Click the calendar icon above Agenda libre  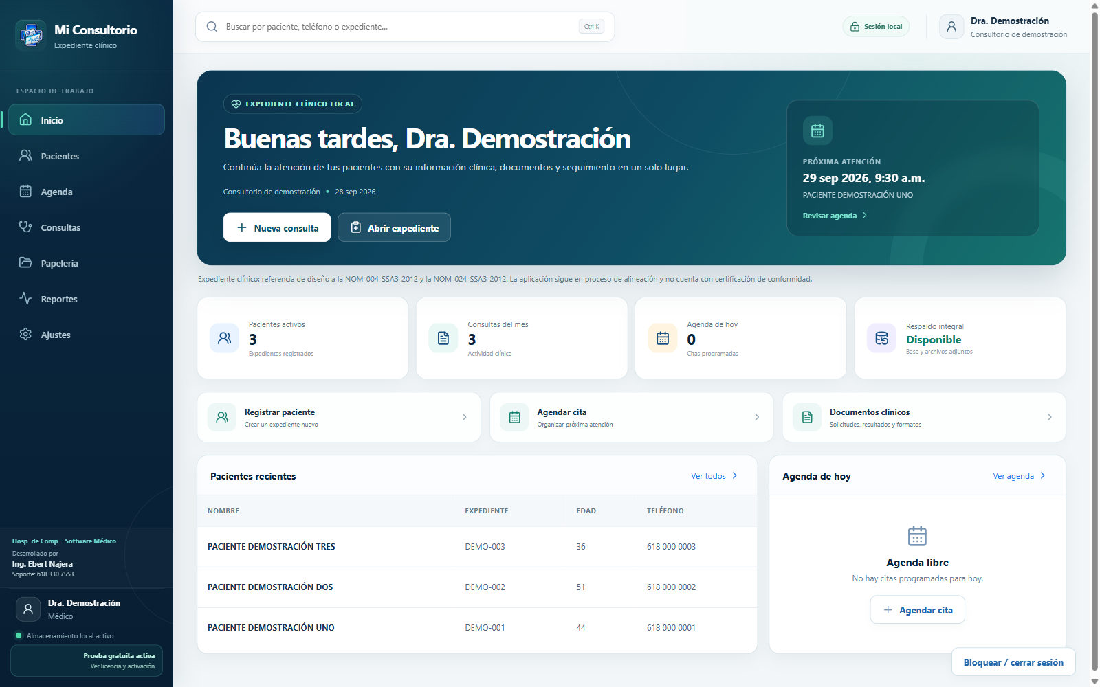tap(917, 536)
